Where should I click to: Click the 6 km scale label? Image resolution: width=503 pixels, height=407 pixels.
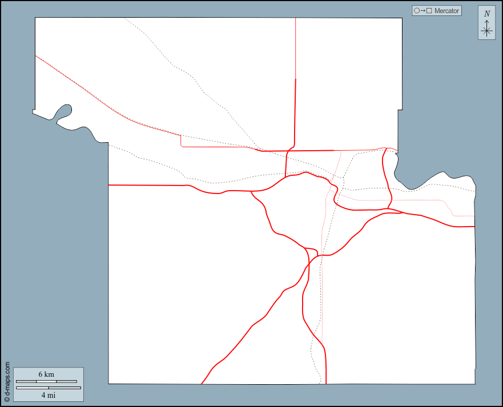coord(46,374)
